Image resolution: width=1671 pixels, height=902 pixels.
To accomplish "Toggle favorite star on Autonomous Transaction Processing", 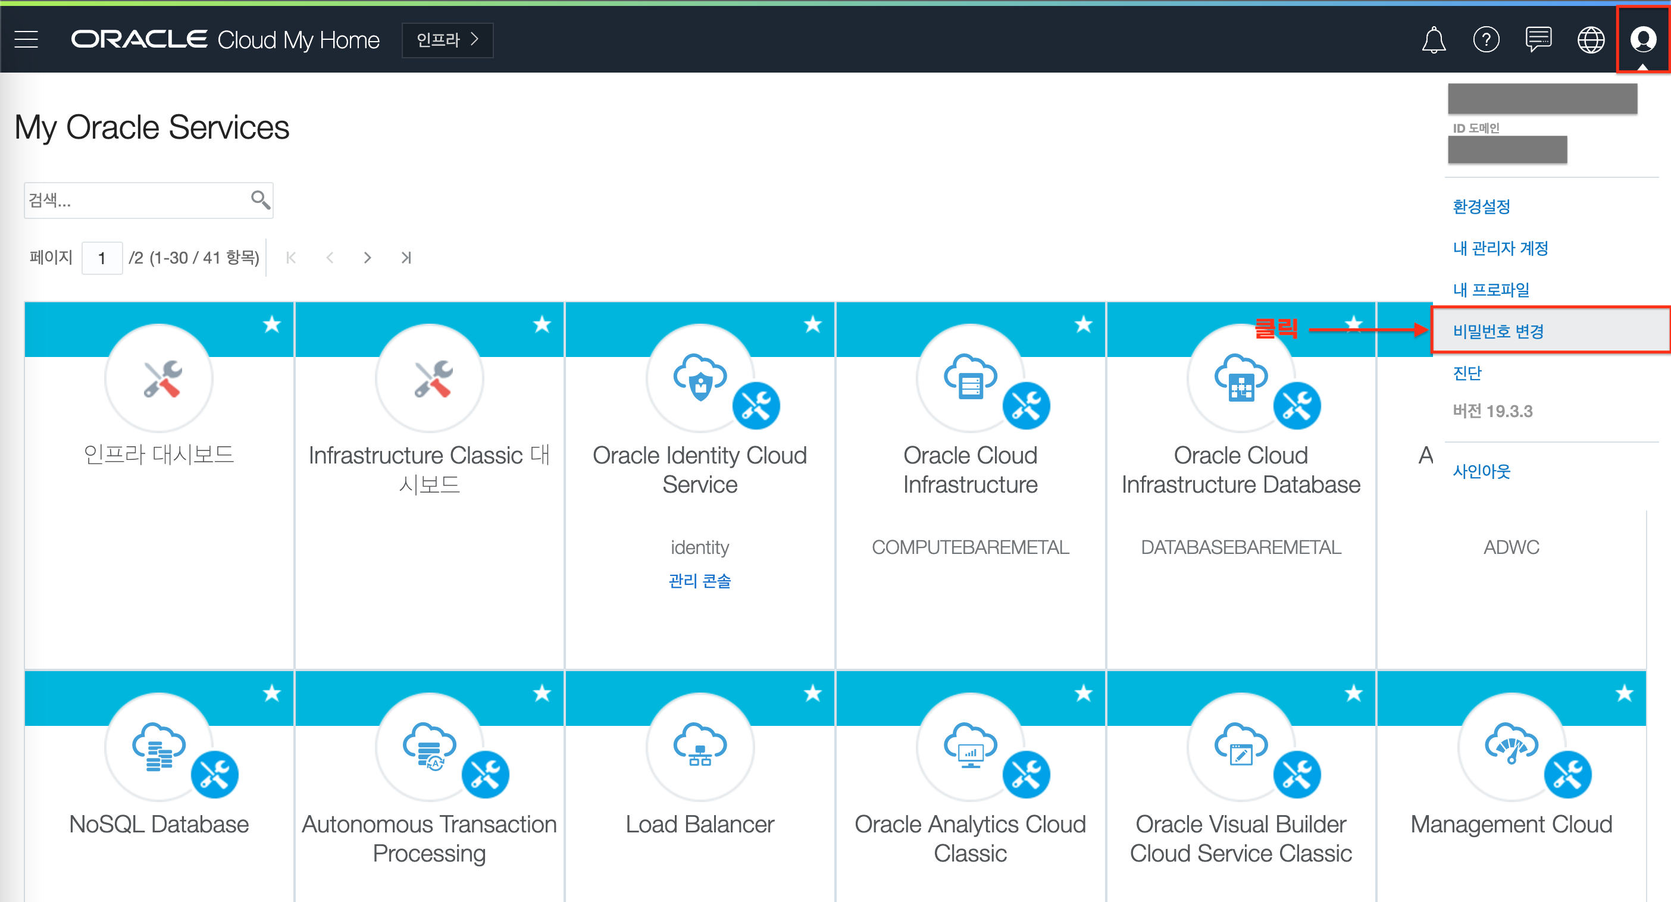I will pyautogui.click(x=542, y=693).
